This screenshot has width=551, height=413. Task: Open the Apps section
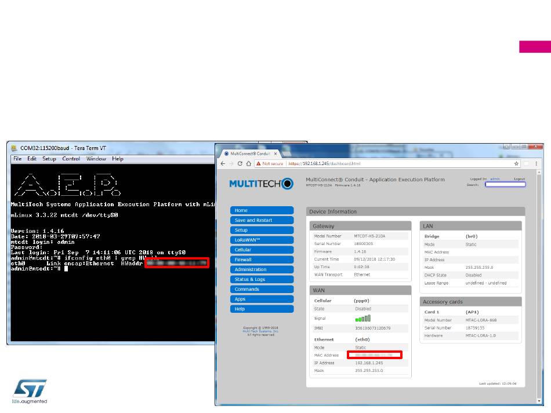pos(262,299)
